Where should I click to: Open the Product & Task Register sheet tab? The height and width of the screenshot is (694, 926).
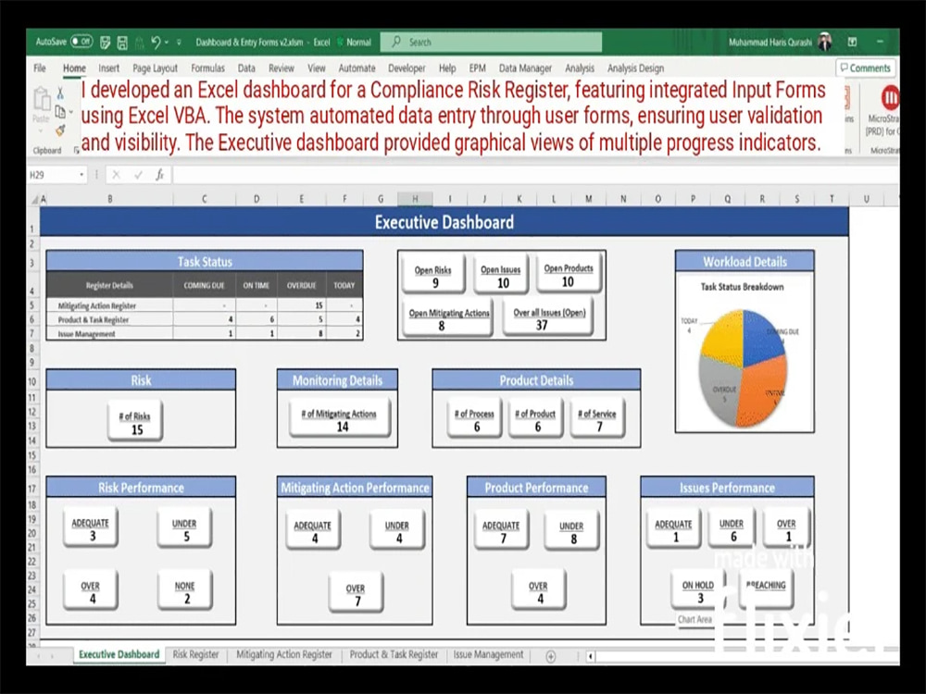coord(394,654)
